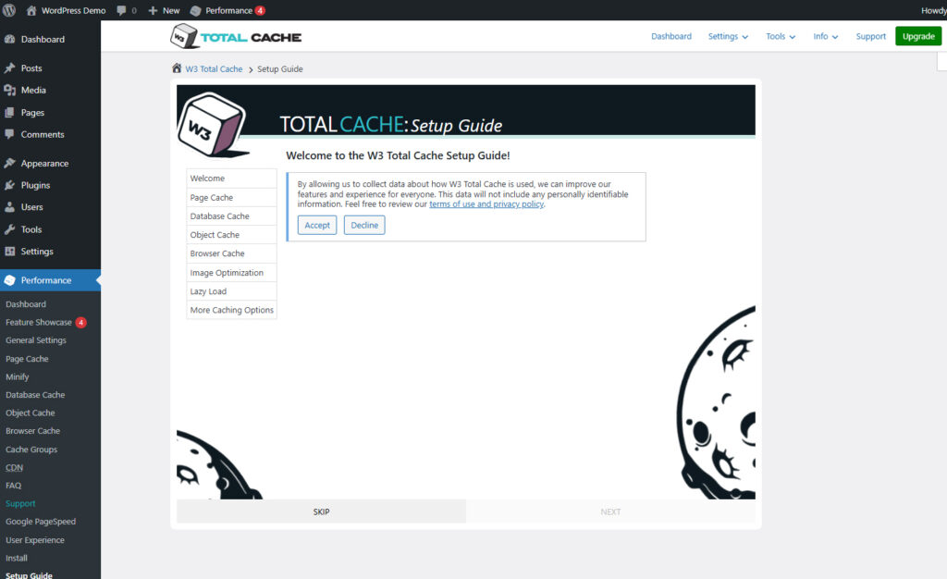This screenshot has width=947, height=579.
Task: Select the Lazy Load setup step
Action: 232,291
